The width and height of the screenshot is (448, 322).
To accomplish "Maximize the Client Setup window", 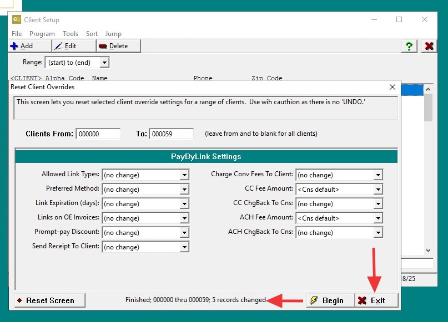I will (x=399, y=19).
